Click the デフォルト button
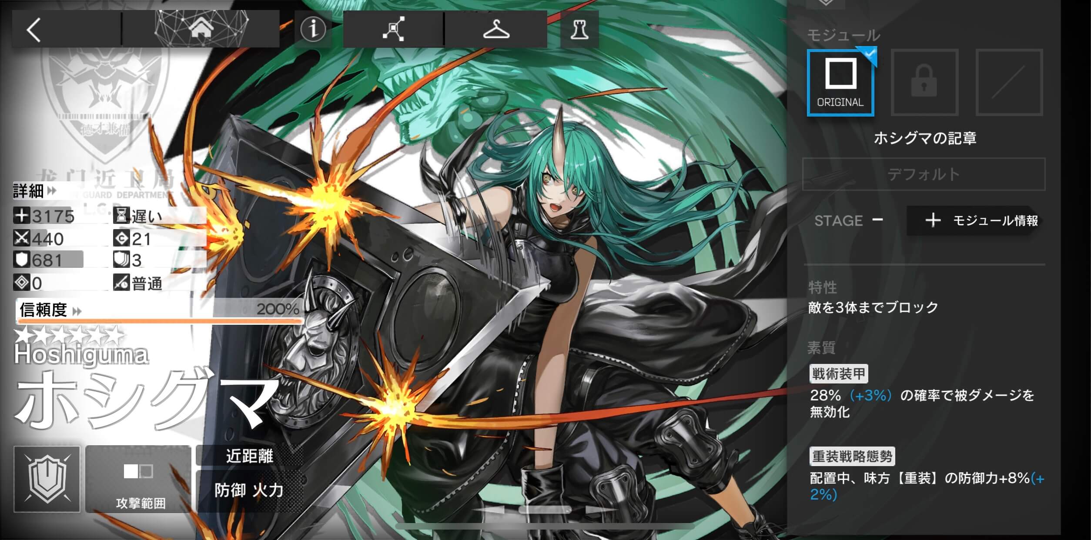 coord(924,174)
